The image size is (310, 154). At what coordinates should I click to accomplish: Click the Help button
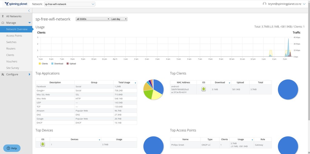tap(12, 148)
